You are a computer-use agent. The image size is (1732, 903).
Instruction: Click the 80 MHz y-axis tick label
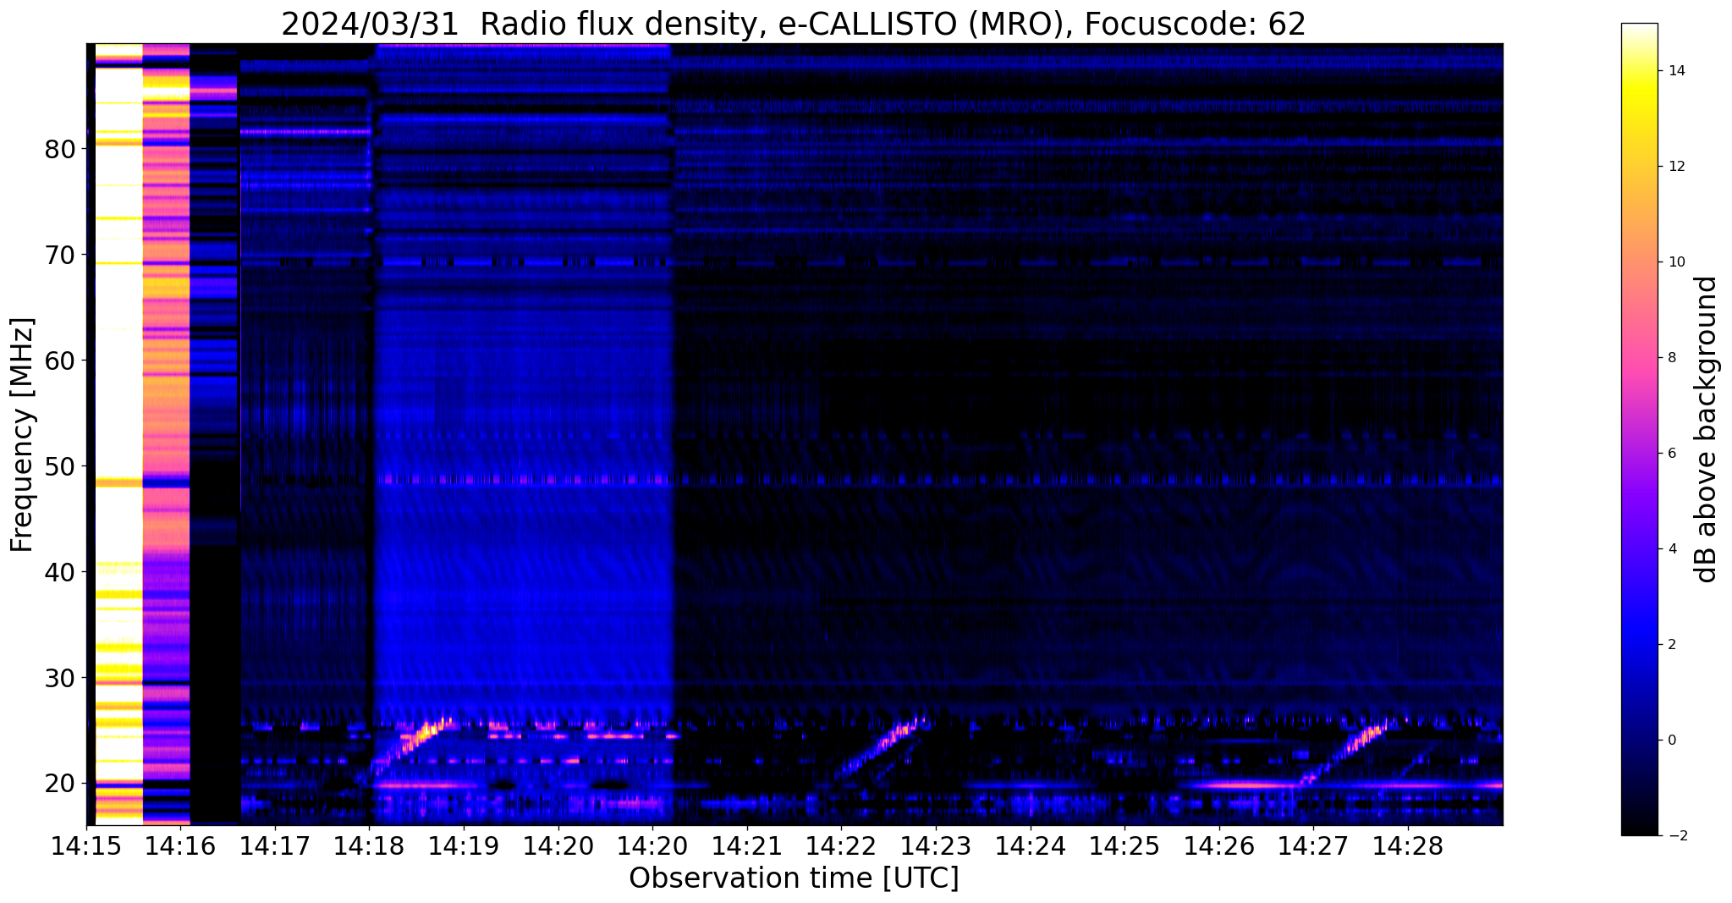coord(60,149)
